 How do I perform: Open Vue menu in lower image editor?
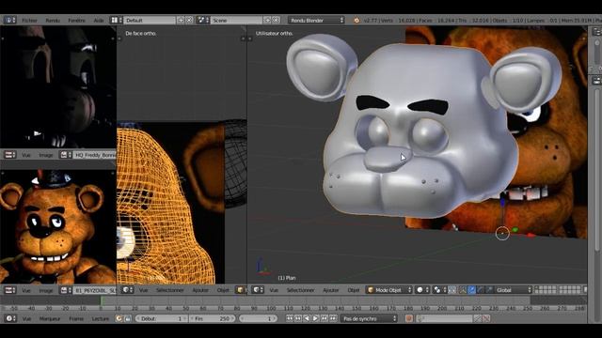[x=25, y=290]
